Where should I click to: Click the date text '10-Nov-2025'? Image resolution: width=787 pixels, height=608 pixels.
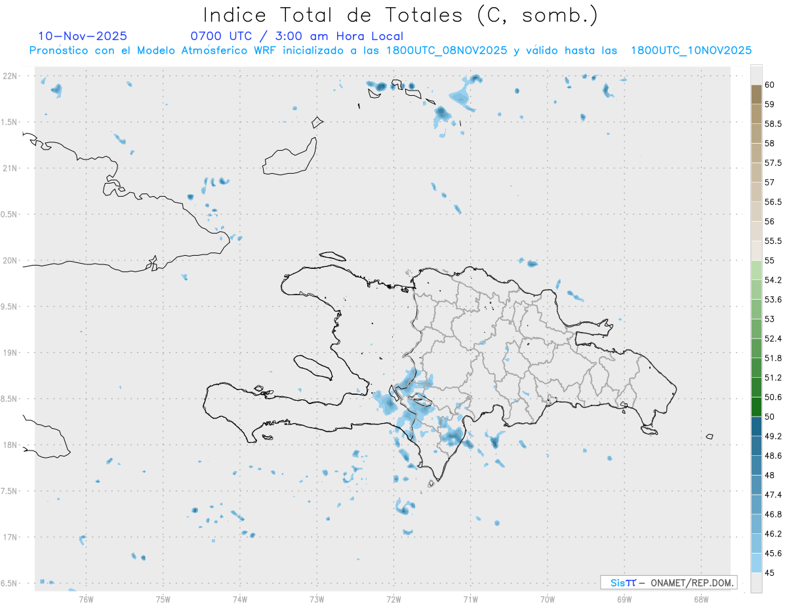click(x=83, y=36)
